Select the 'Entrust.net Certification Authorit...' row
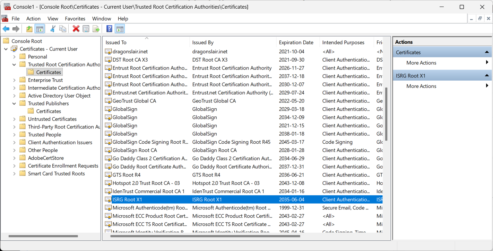The height and width of the screenshot is (251, 493). (x=243, y=93)
